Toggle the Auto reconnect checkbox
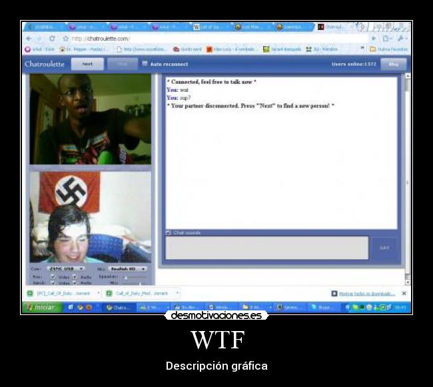Image resolution: width=433 pixels, height=387 pixels. (x=145, y=64)
